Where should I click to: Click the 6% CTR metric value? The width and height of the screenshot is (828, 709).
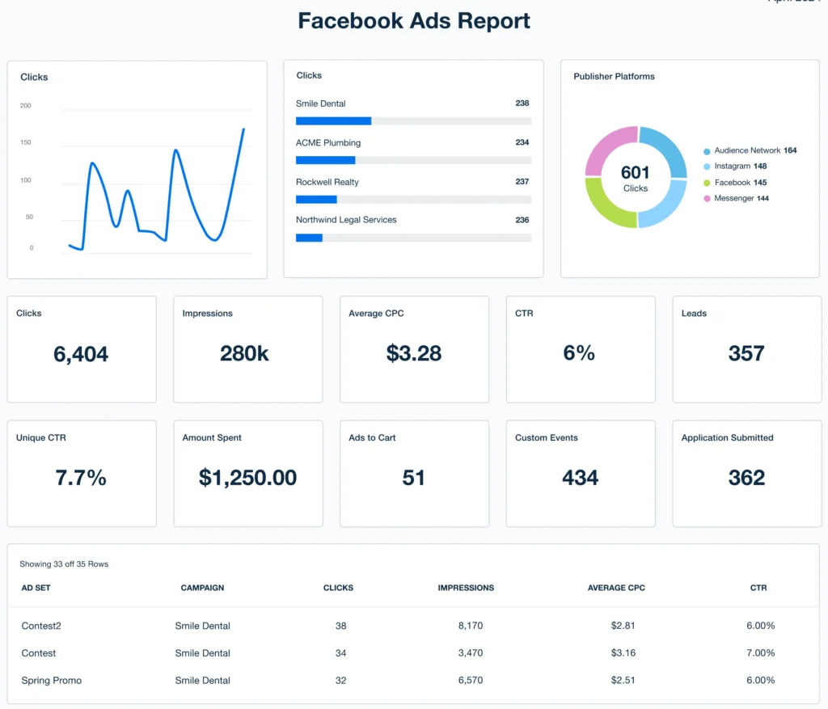coord(579,352)
